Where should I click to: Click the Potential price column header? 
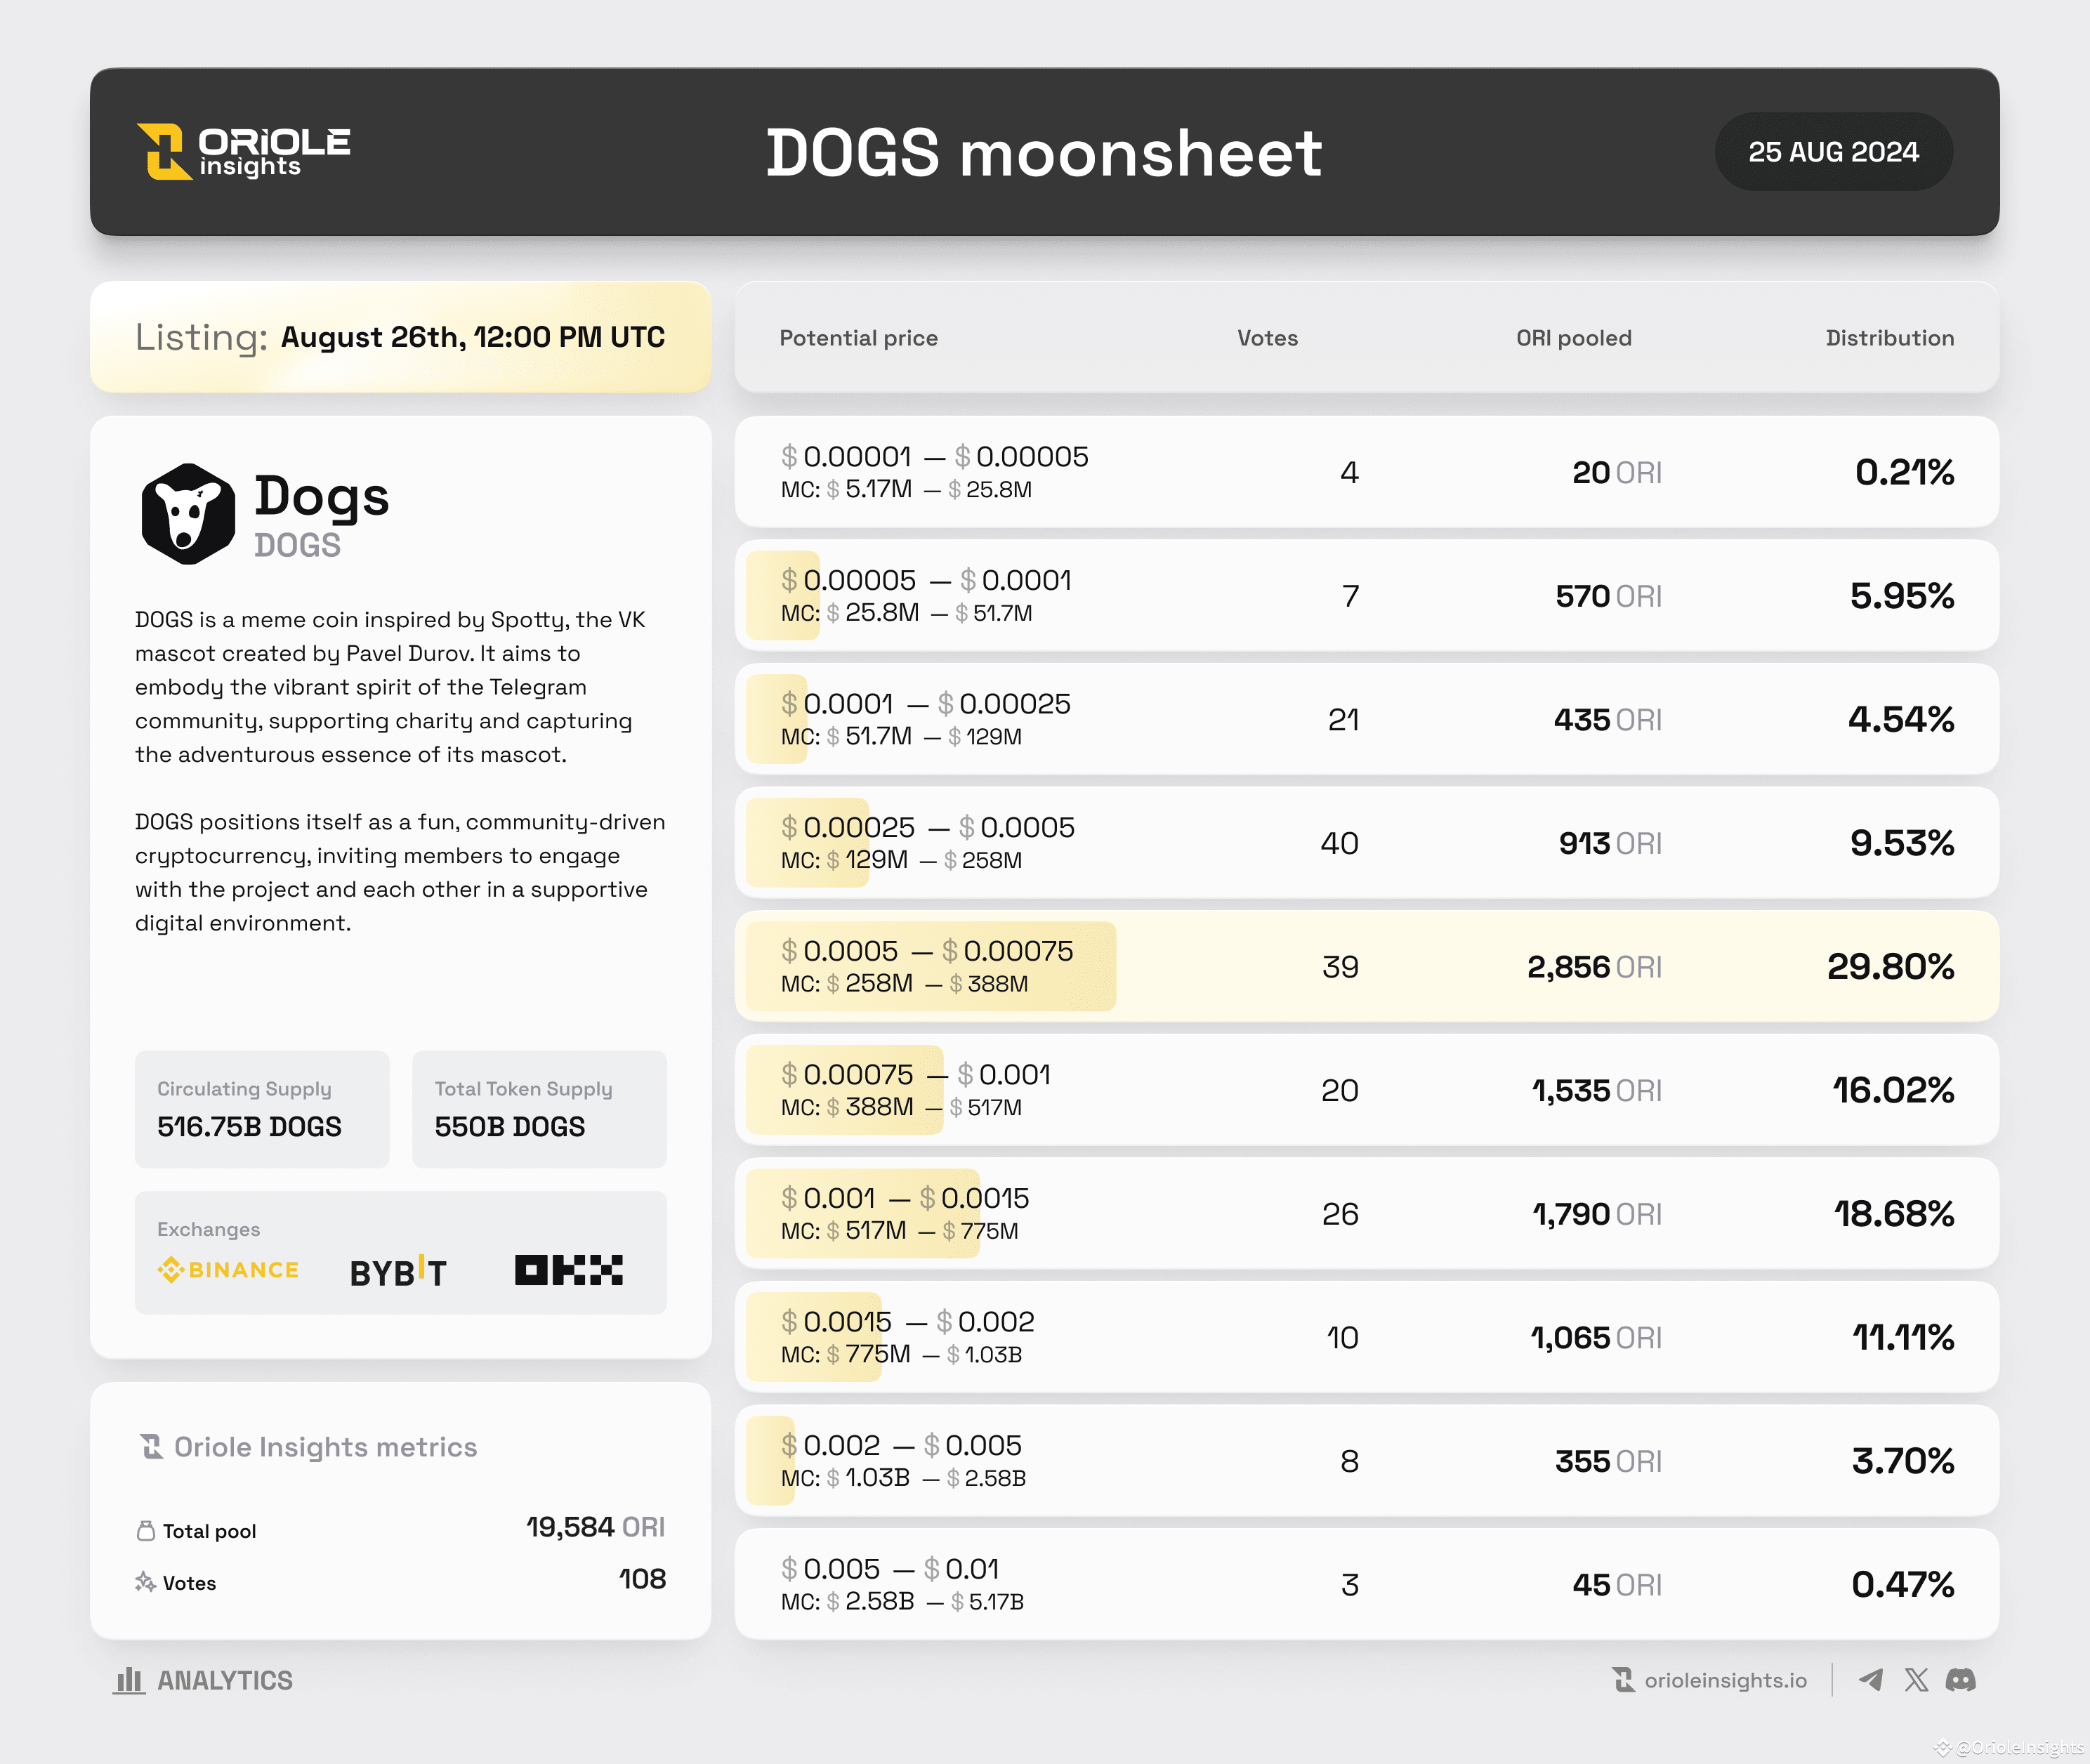click(858, 338)
